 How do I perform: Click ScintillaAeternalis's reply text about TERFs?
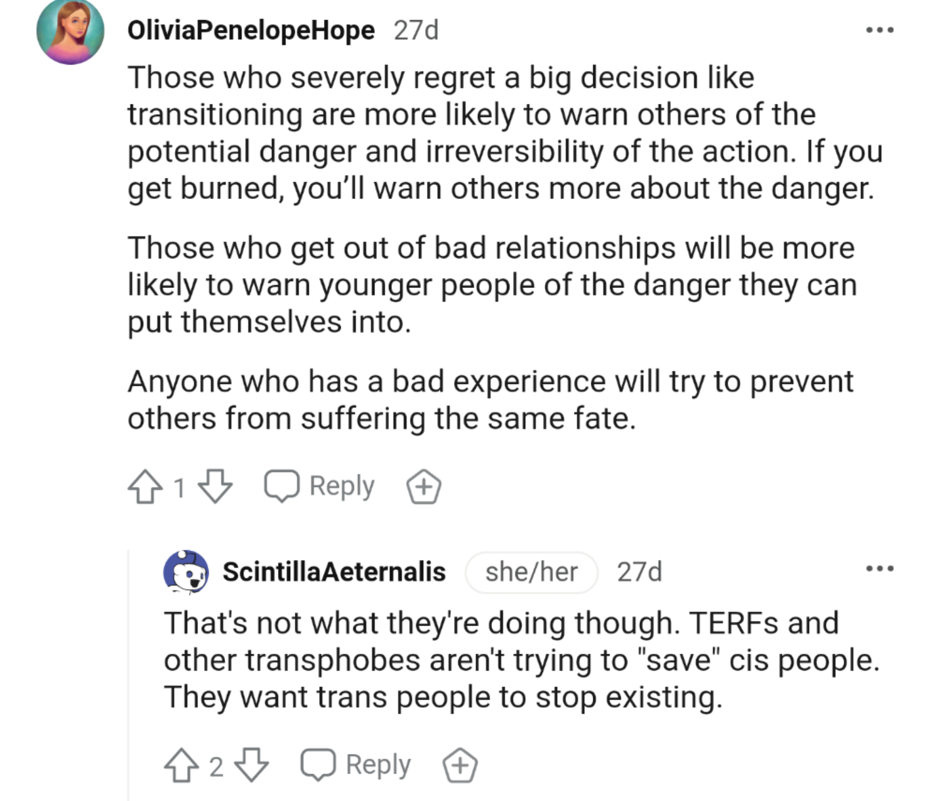[x=519, y=660]
